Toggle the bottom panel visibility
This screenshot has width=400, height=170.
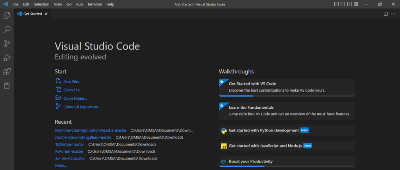tap(343, 4)
